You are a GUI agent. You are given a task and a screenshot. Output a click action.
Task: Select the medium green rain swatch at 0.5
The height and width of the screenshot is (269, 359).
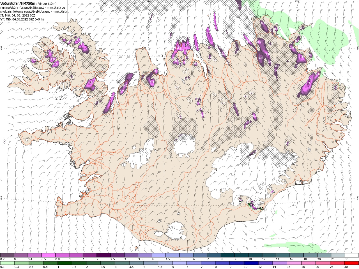pos(36,263)
